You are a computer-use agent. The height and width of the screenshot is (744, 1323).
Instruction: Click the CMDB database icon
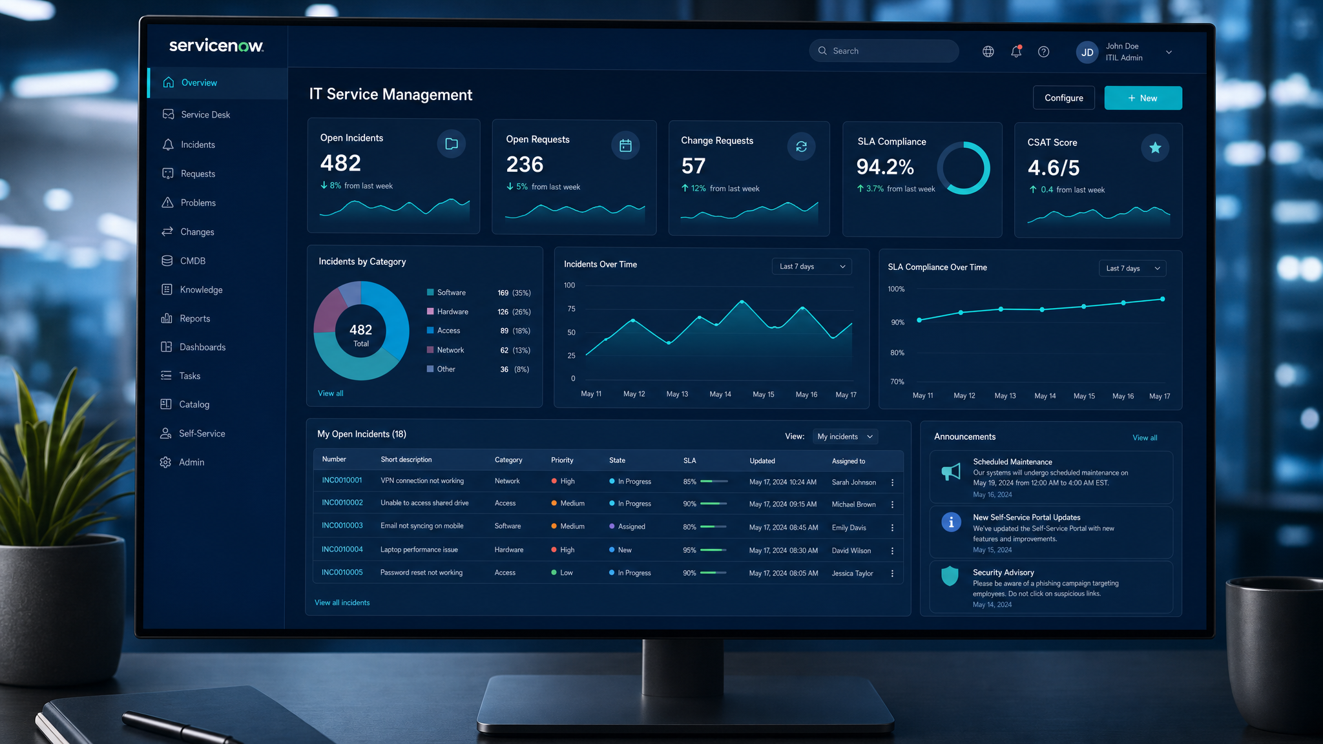point(167,261)
